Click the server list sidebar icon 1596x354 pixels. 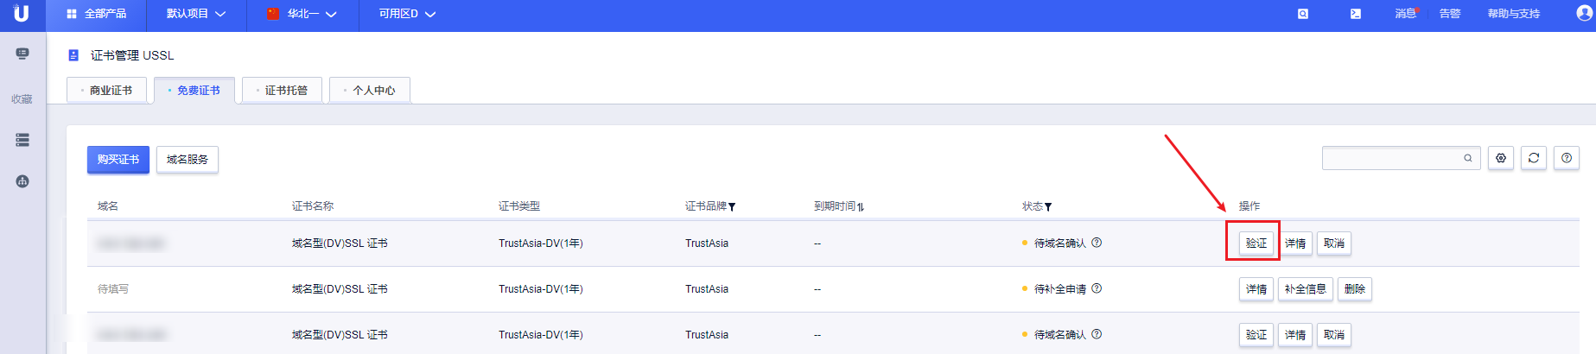(x=22, y=140)
